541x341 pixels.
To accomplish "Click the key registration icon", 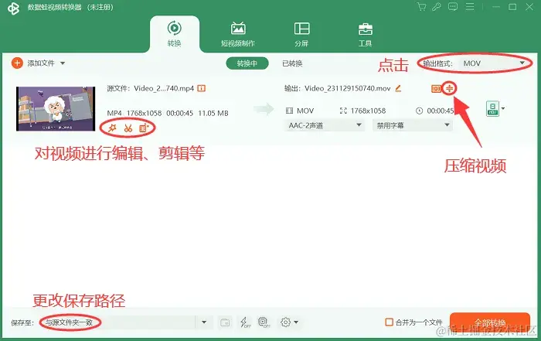I will pos(437,7).
